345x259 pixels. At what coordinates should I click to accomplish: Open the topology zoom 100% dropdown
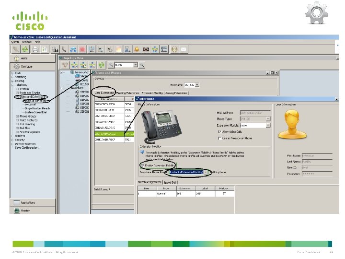point(136,65)
